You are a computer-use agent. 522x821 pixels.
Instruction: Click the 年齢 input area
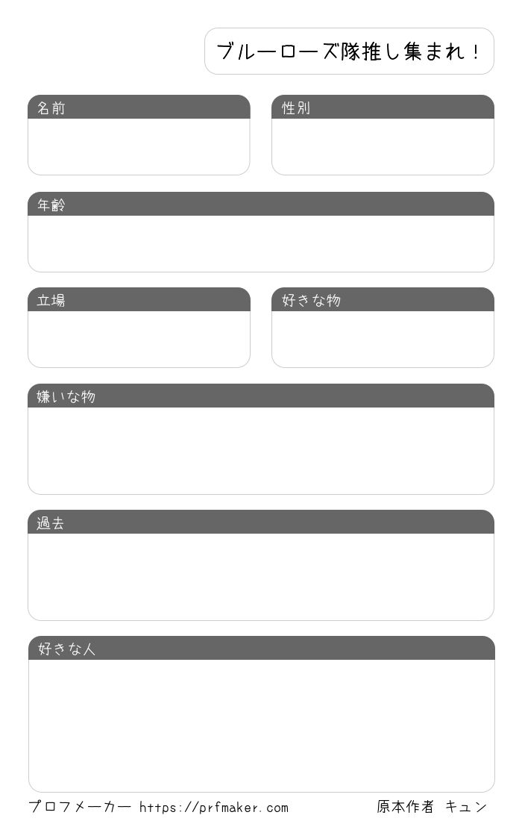261,243
